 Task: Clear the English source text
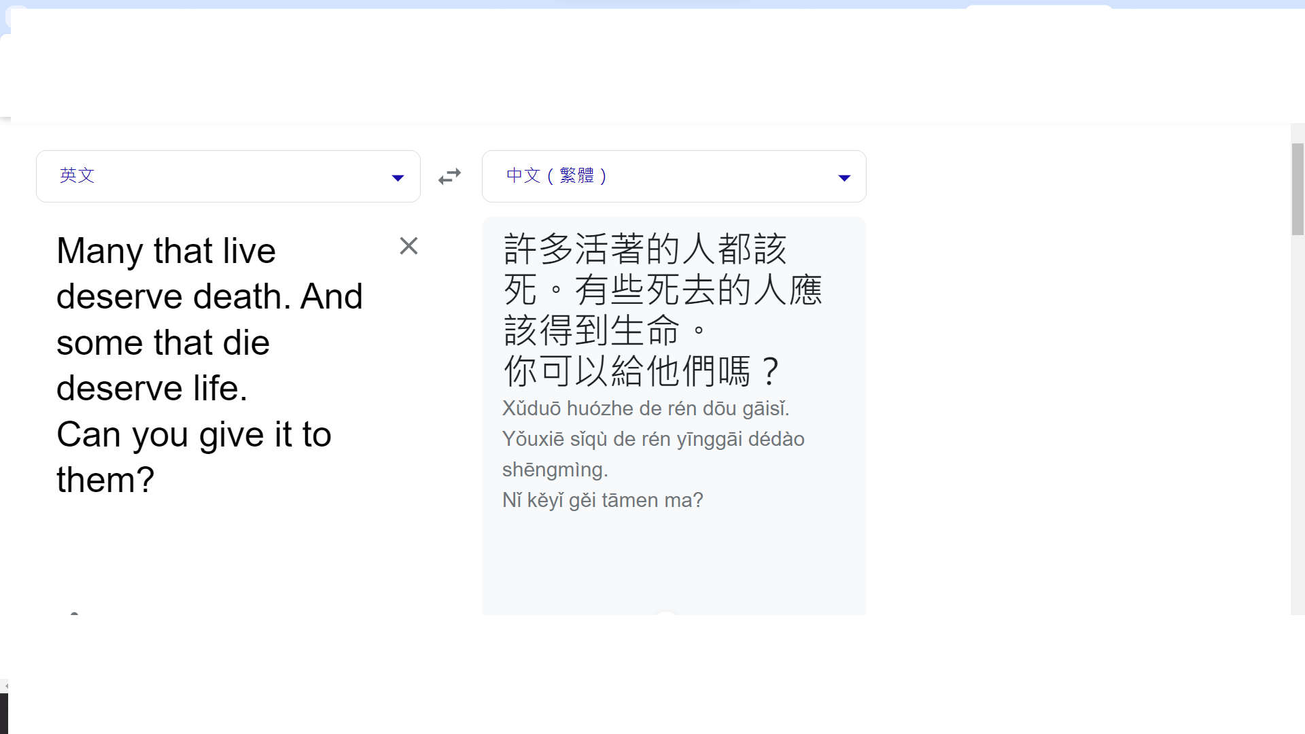coord(408,246)
